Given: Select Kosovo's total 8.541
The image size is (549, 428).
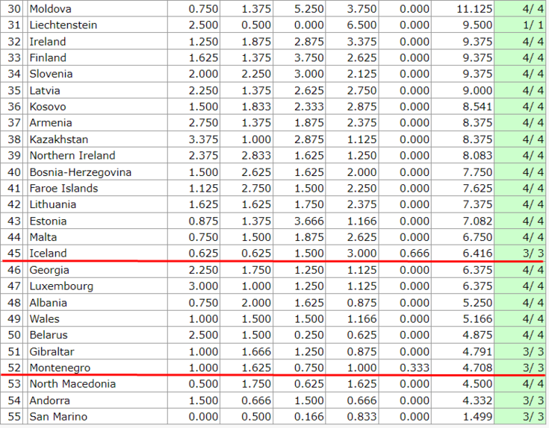Looking at the screenshot, I should [477, 107].
